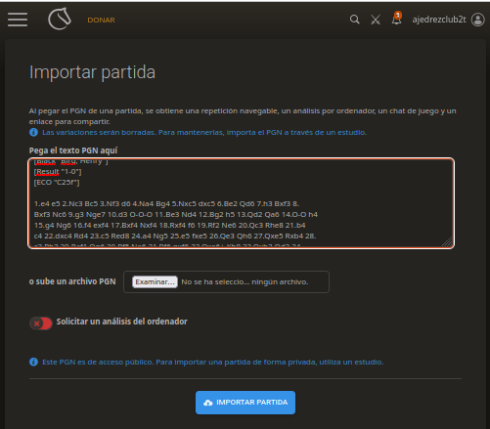Image resolution: width=490 pixels, height=429 pixels.
Task: Click inside the PGN text area
Action: [242, 203]
